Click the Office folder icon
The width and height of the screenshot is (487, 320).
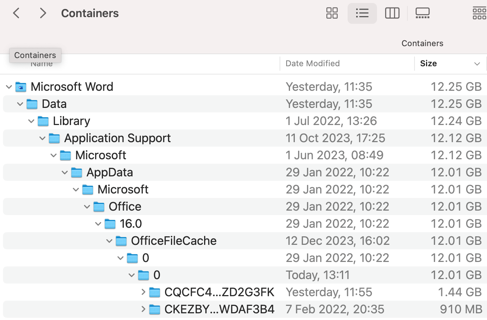point(99,207)
